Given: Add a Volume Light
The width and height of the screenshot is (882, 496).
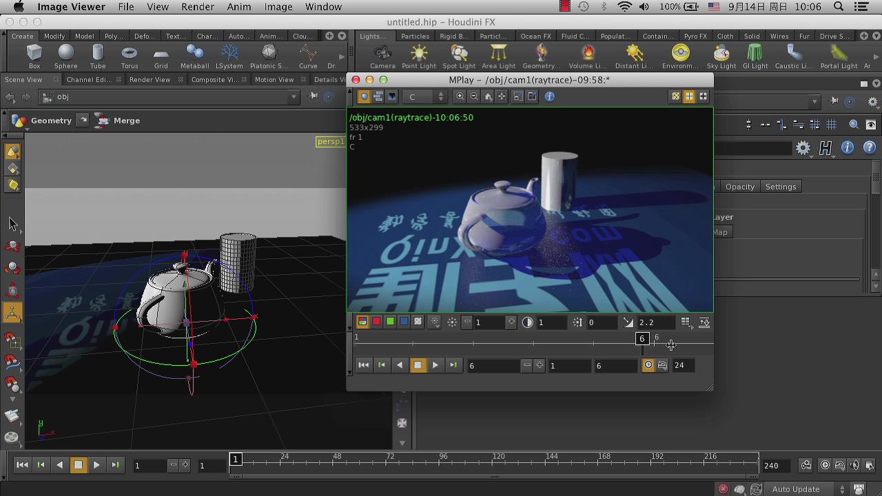Looking at the screenshot, I should [x=588, y=56].
